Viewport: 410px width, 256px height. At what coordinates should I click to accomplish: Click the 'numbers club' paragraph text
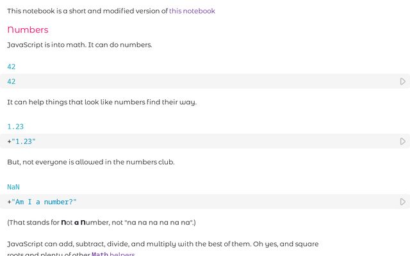(x=90, y=162)
